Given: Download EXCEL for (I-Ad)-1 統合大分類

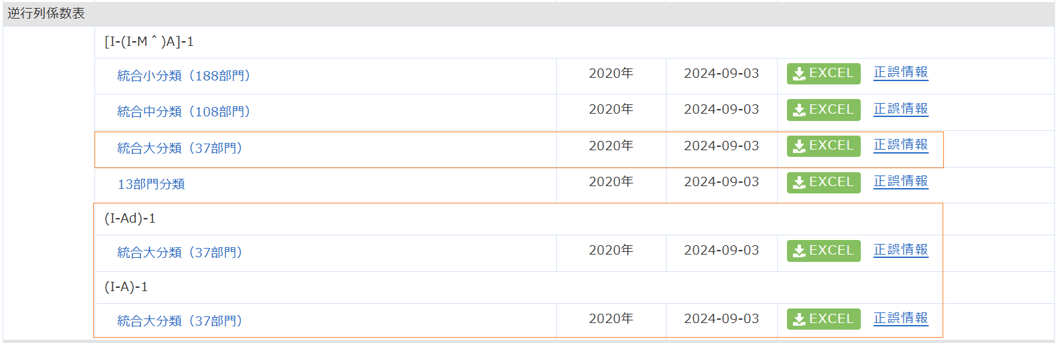Looking at the screenshot, I should click(x=824, y=251).
